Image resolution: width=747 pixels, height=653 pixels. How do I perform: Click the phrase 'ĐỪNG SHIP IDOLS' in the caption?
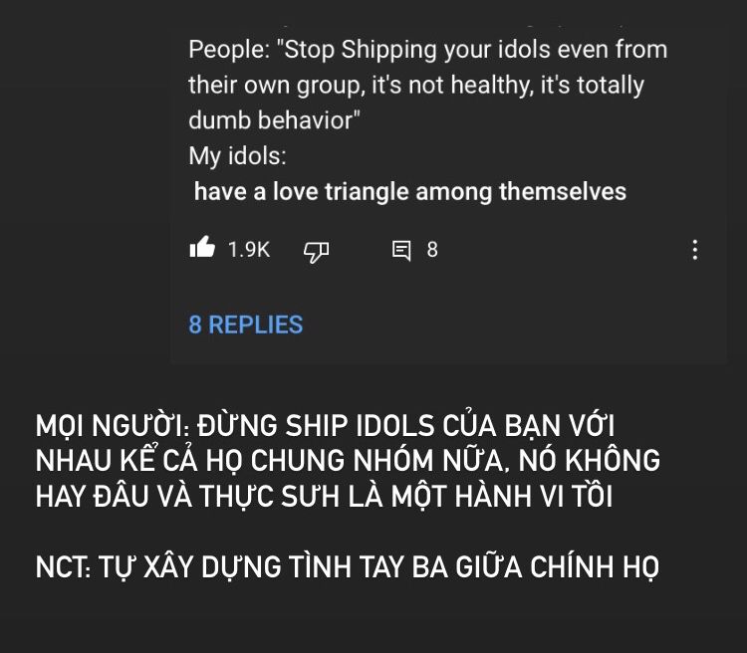tap(316, 425)
